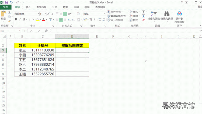Toggle wrap text button

(78, 14)
